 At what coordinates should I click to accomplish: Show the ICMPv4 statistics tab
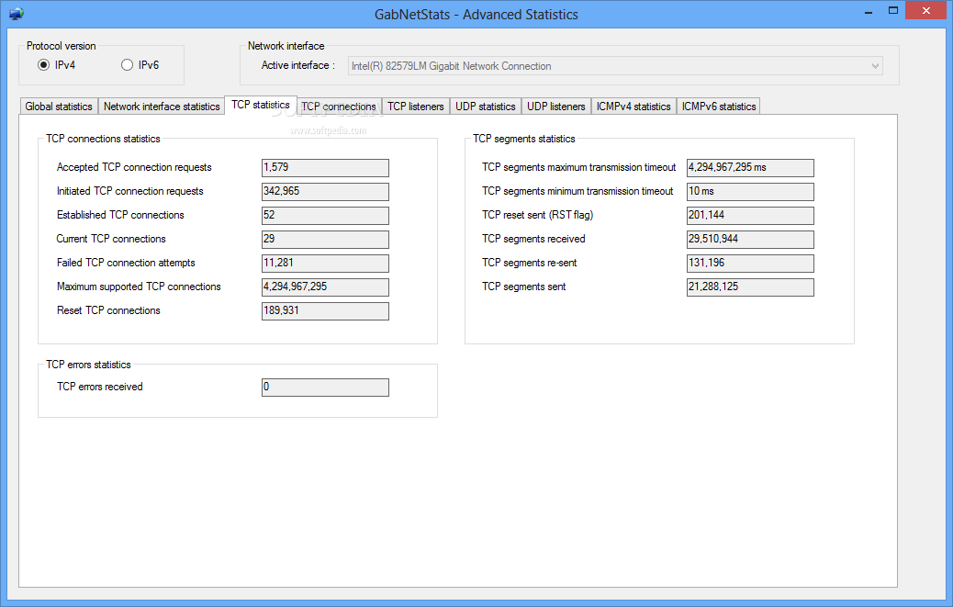pos(633,107)
